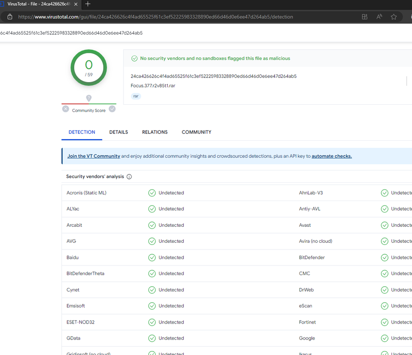Screen dimensions: 412x355
Task: Select the Focus.377.r2v85t1.rar file name
Action: tap(153, 86)
